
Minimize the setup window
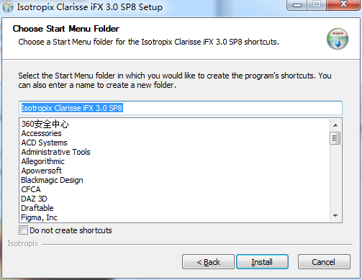(297, 5)
